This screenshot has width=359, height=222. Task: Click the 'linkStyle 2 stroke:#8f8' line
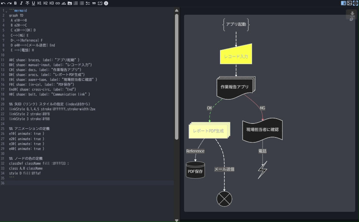[x=29, y=114]
